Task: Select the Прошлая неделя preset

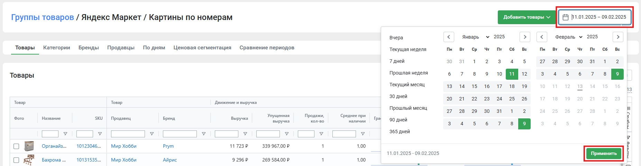Action: (x=409, y=73)
